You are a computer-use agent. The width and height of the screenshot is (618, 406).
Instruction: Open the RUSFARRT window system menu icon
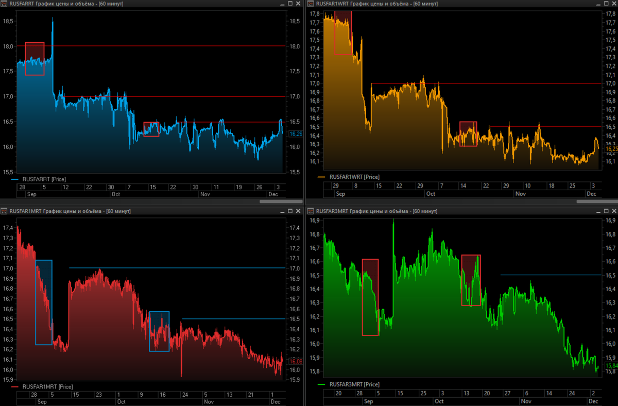(4, 4)
